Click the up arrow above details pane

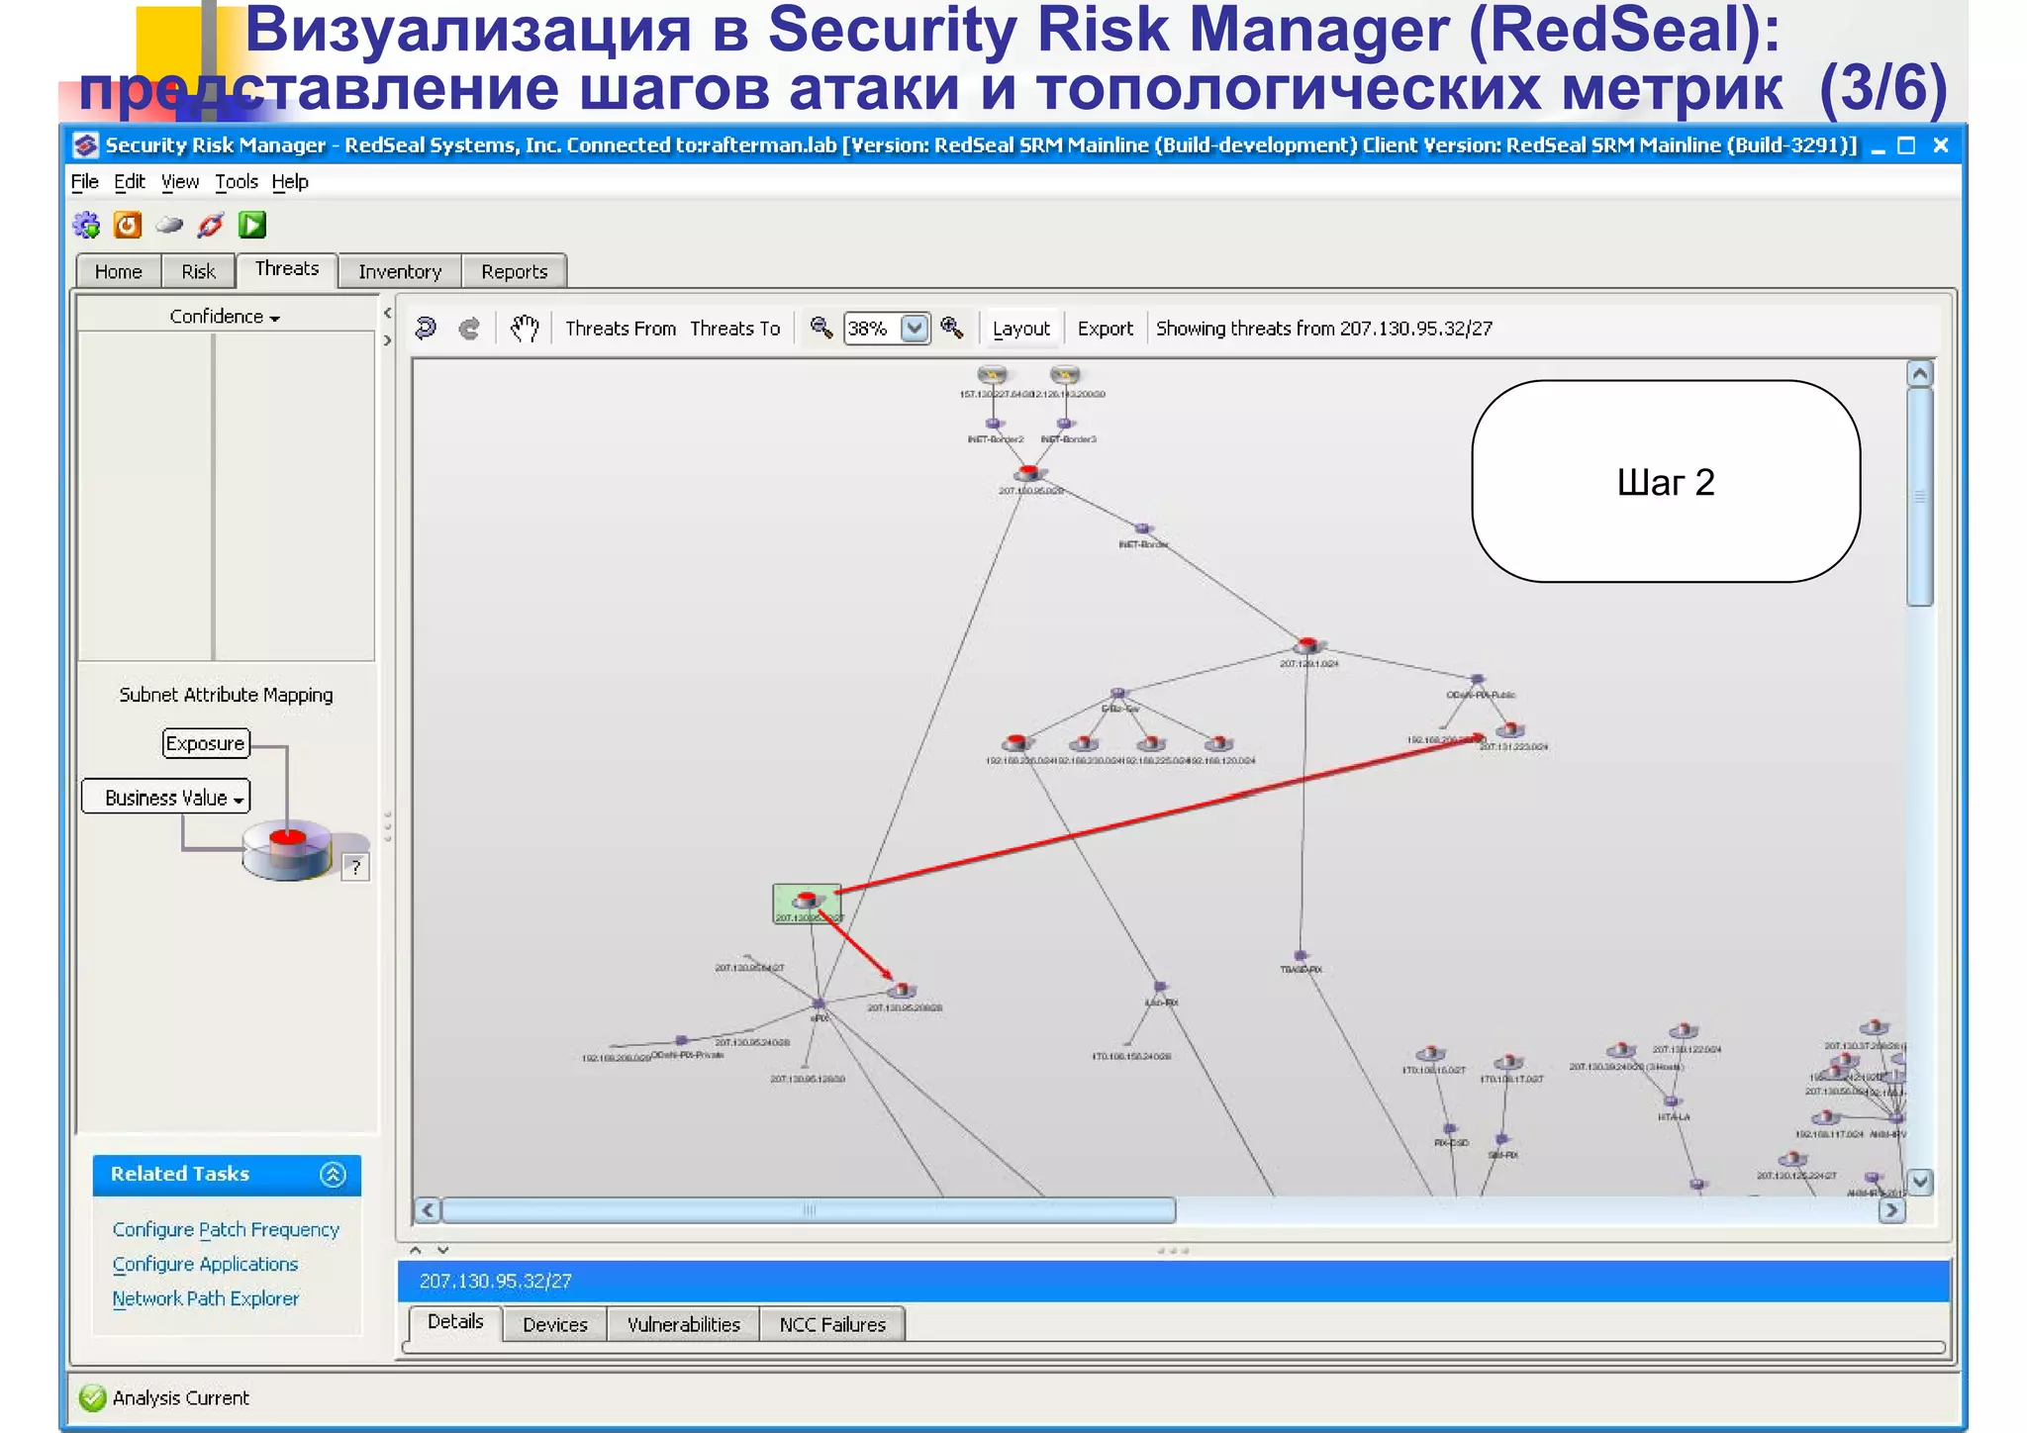416,1250
